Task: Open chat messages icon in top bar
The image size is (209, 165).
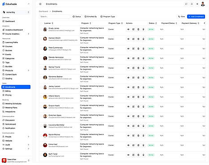Action: 186,4
